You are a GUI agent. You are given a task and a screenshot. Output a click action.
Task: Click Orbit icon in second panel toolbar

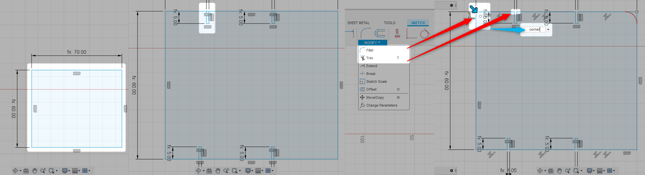(198, 170)
